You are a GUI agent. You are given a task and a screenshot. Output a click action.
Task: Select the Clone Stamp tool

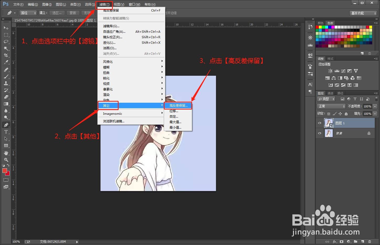tap(6, 83)
